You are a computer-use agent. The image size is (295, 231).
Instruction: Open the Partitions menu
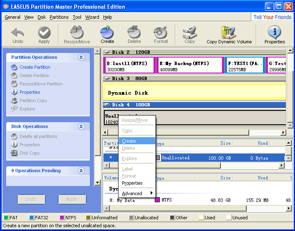click(59, 17)
